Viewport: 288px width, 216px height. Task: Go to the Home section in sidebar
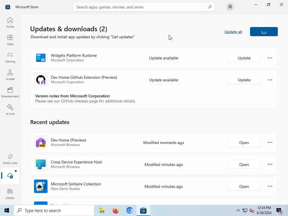pos(10,22)
